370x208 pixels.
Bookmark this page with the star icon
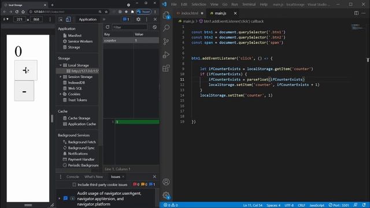[106, 12]
